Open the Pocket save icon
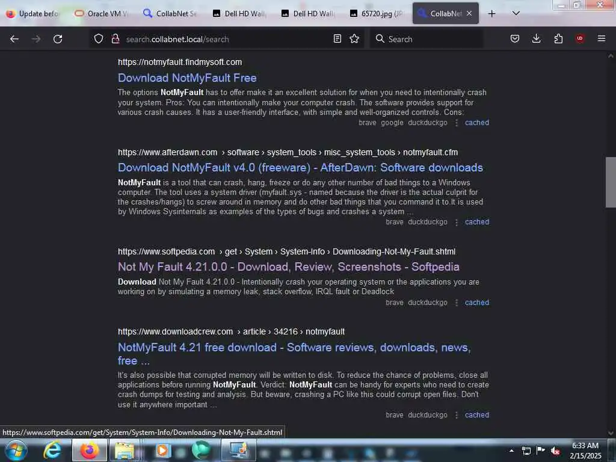Image resolution: width=616 pixels, height=462 pixels. (515, 38)
